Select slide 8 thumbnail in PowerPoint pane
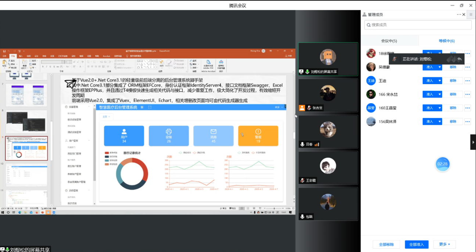The width and height of the screenshot is (476, 252). coord(26,121)
